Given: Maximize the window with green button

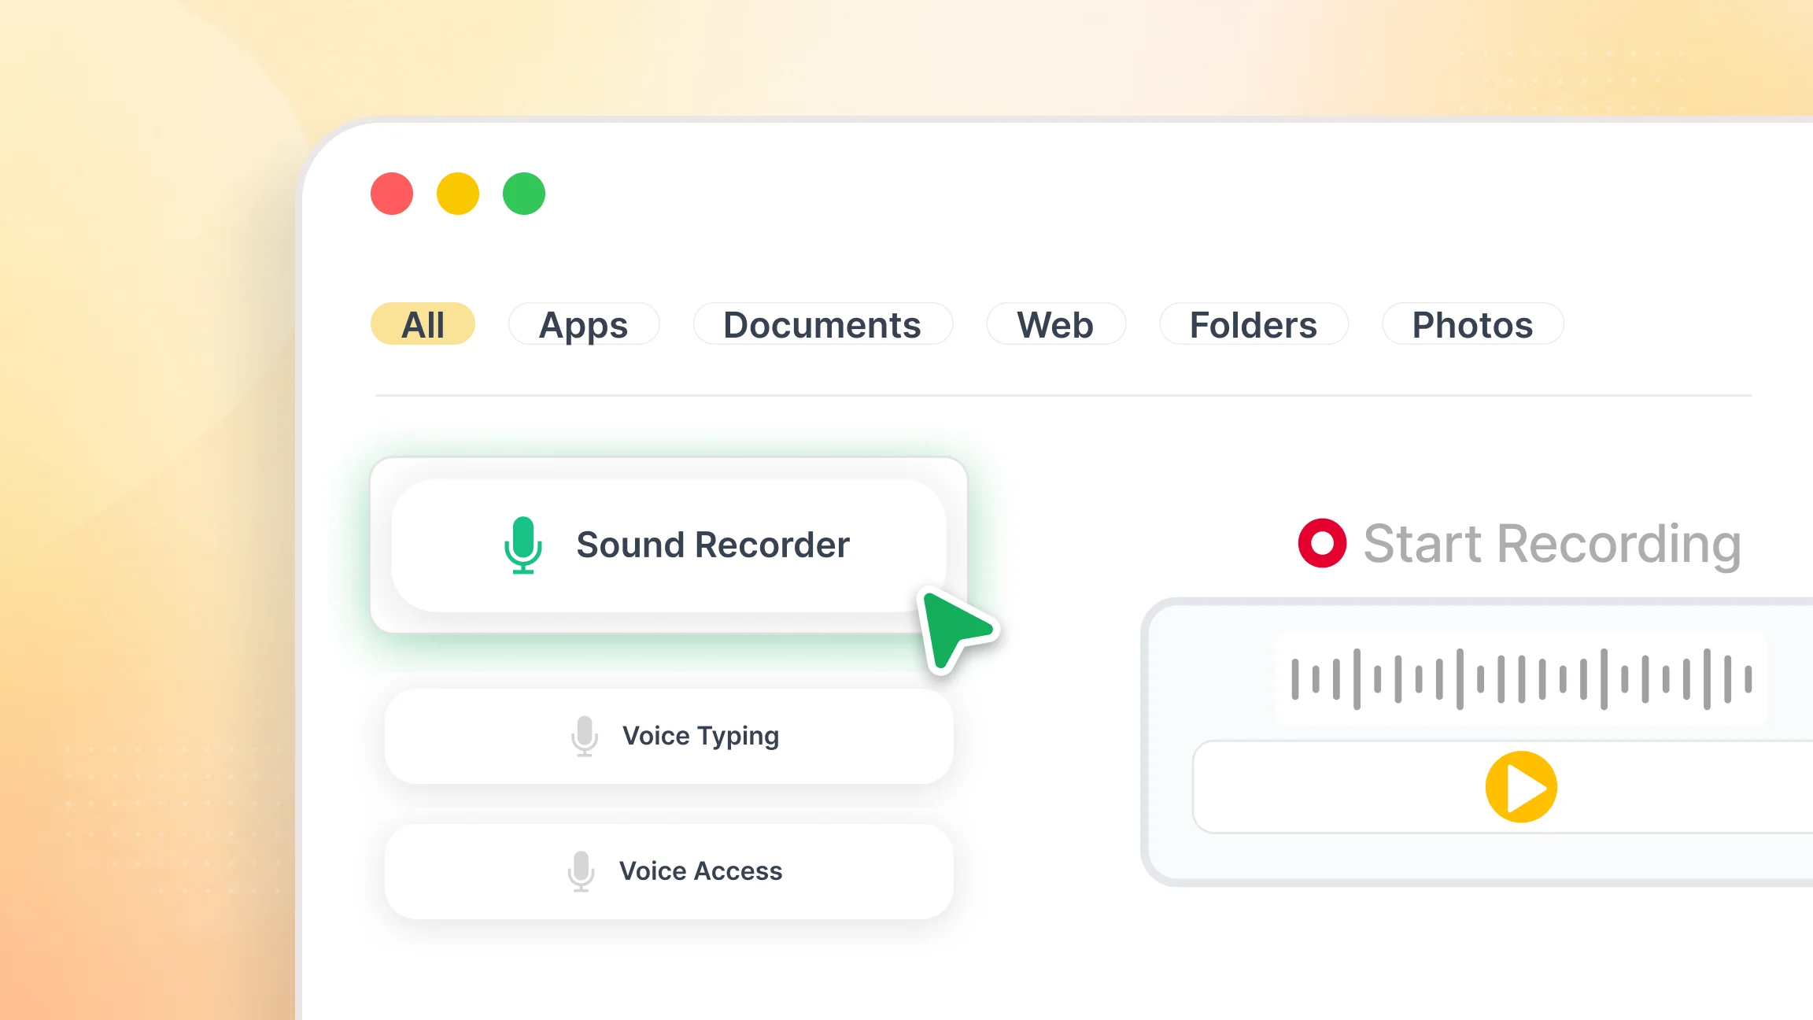Looking at the screenshot, I should [524, 194].
